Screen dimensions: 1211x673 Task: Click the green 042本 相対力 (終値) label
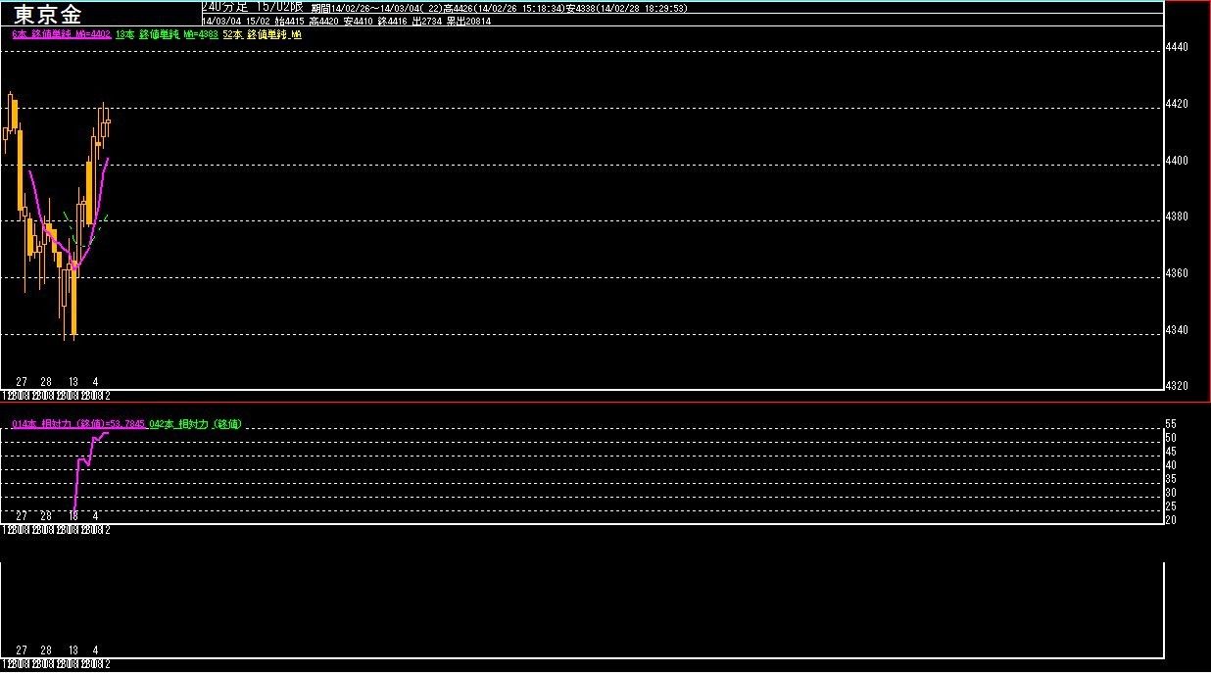click(195, 424)
